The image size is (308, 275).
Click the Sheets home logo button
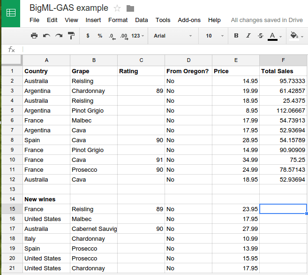click(x=10, y=13)
